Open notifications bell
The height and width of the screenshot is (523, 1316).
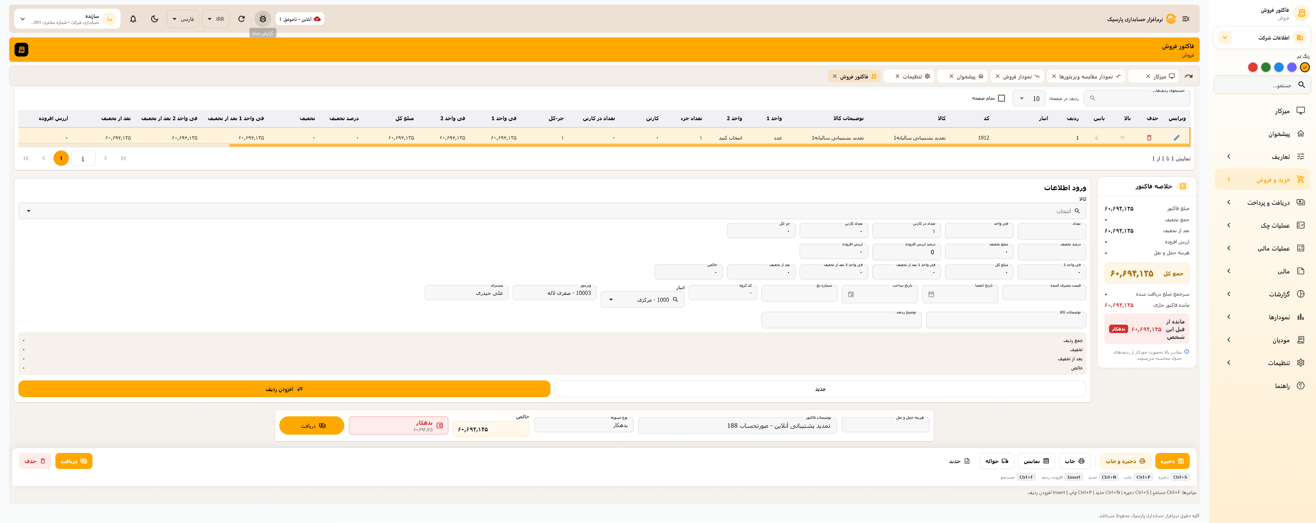coord(133,19)
